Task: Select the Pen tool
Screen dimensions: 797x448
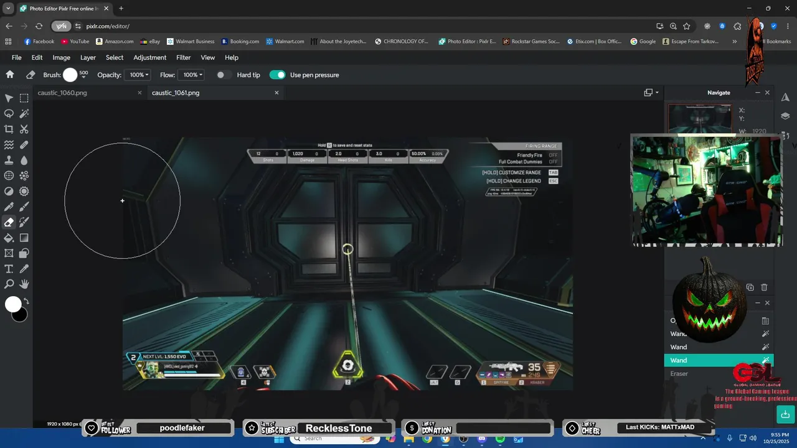Action: (x=9, y=207)
